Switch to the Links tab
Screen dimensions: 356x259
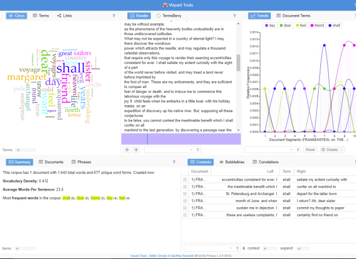pos(64,16)
